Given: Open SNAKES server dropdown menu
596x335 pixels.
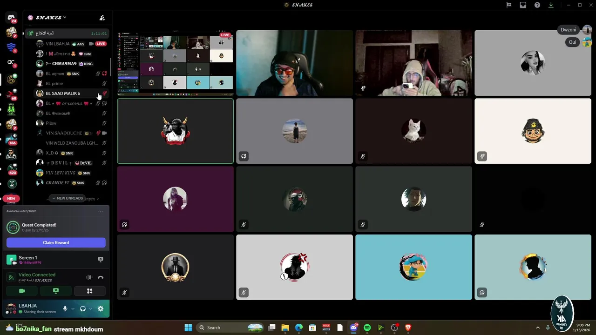Looking at the screenshot, I should click(x=51, y=18).
